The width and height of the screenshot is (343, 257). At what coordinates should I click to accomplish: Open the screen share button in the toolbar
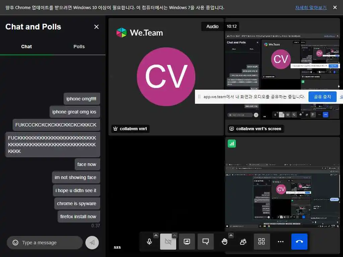pyautogui.click(x=187, y=242)
